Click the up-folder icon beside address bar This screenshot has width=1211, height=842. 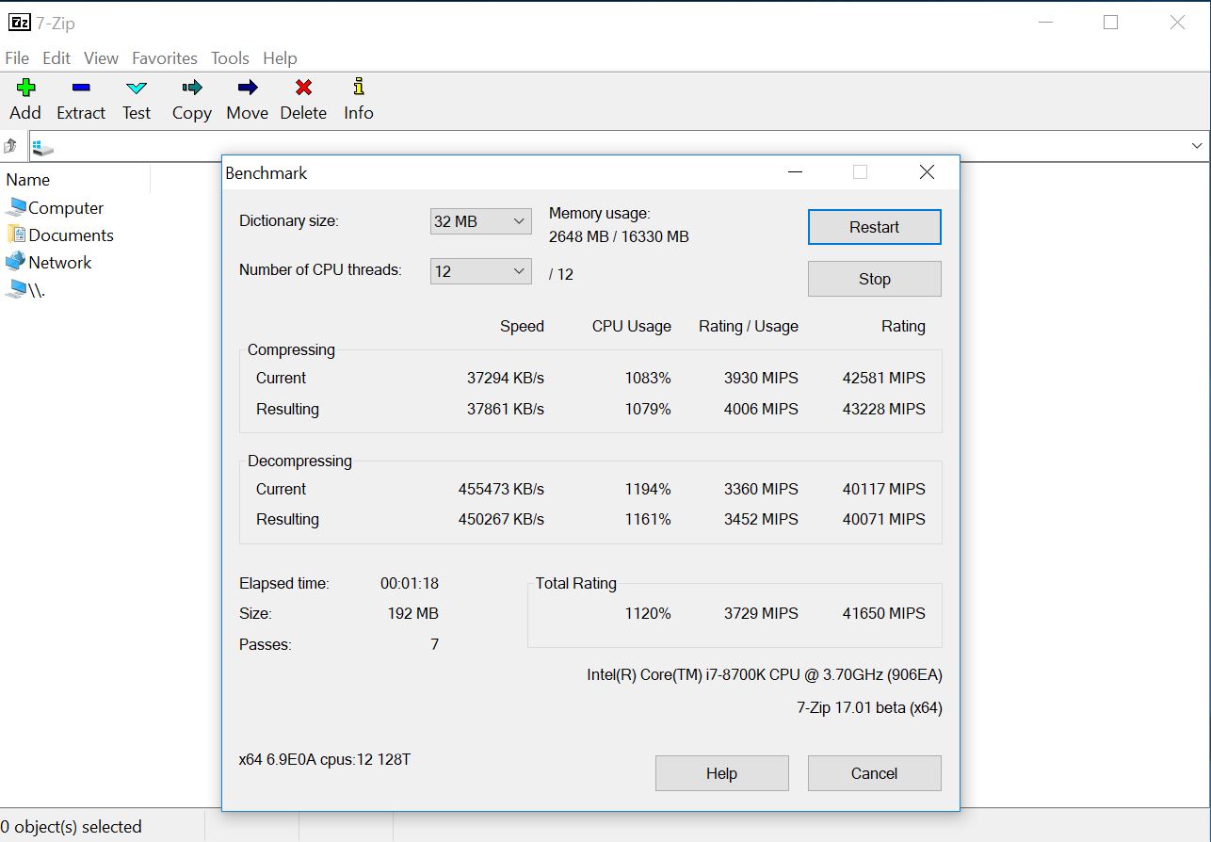tap(11, 146)
